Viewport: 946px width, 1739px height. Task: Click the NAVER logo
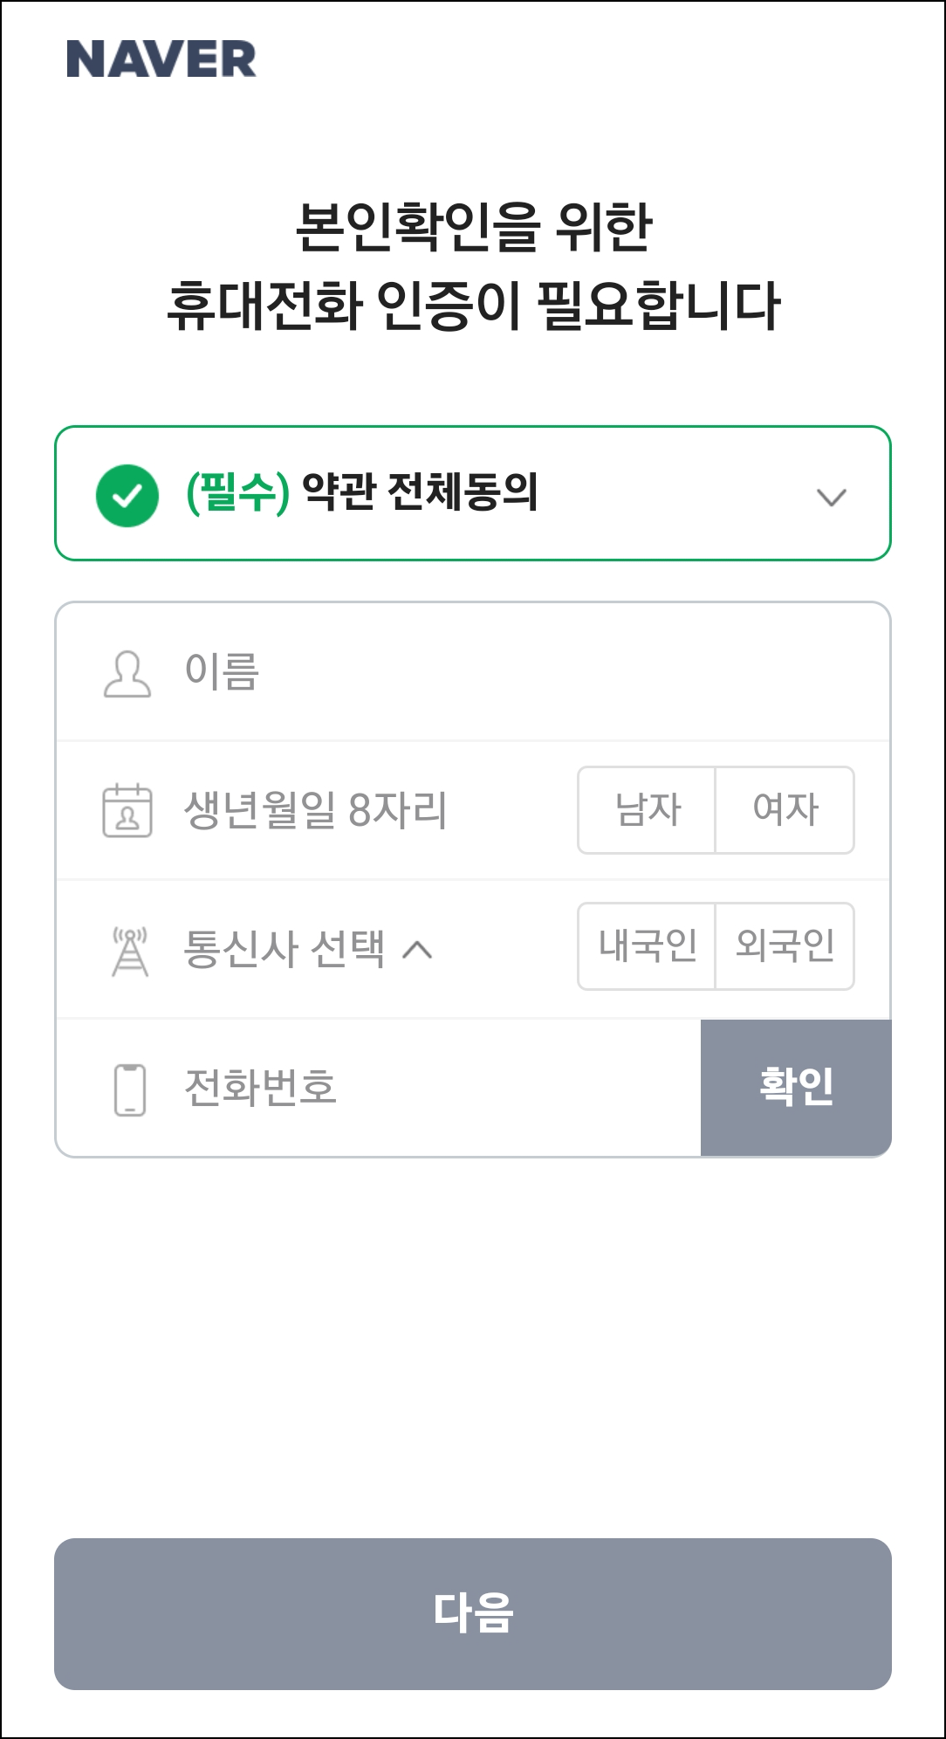click(162, 59)
